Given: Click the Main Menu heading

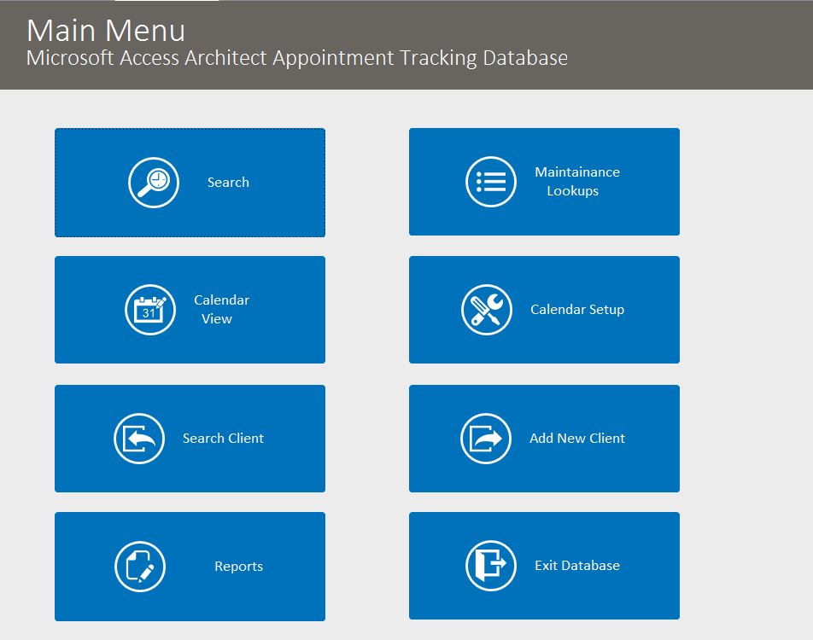Looking at the screenshot, I should click(x=106, y=31).
